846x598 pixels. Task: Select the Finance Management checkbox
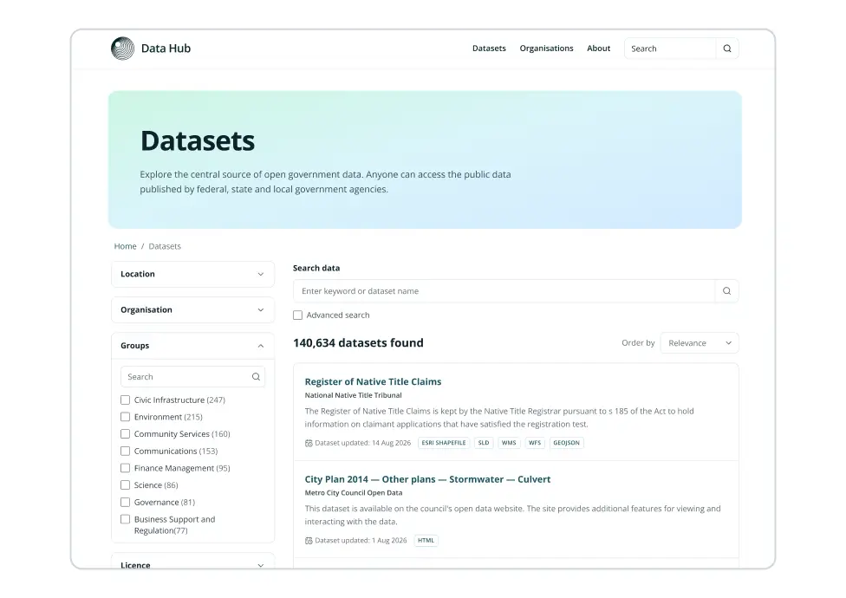point(125,468)
